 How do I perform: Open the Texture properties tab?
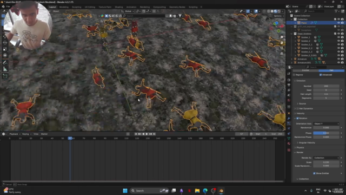pos(289,150)
